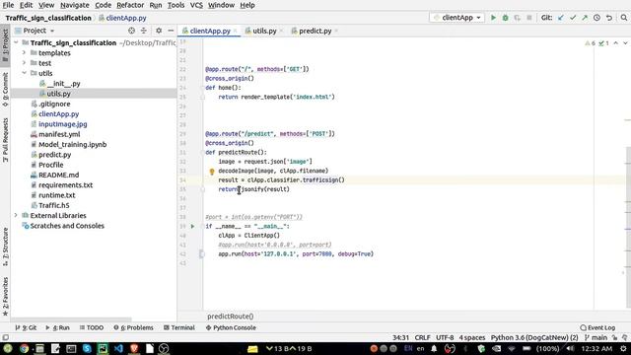Hide the Project panel with minus icon
The height and width of the screenshot is (355, 631).
click(171, 31)
